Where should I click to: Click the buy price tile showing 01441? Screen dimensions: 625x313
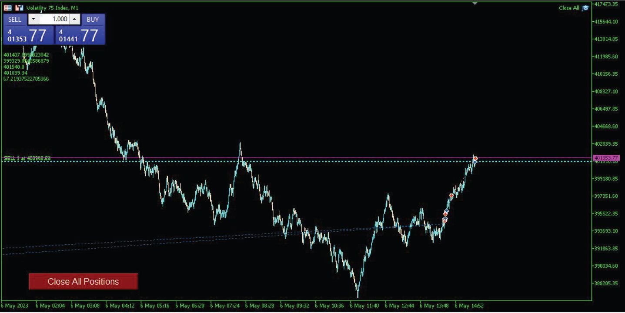pos(80,35)
